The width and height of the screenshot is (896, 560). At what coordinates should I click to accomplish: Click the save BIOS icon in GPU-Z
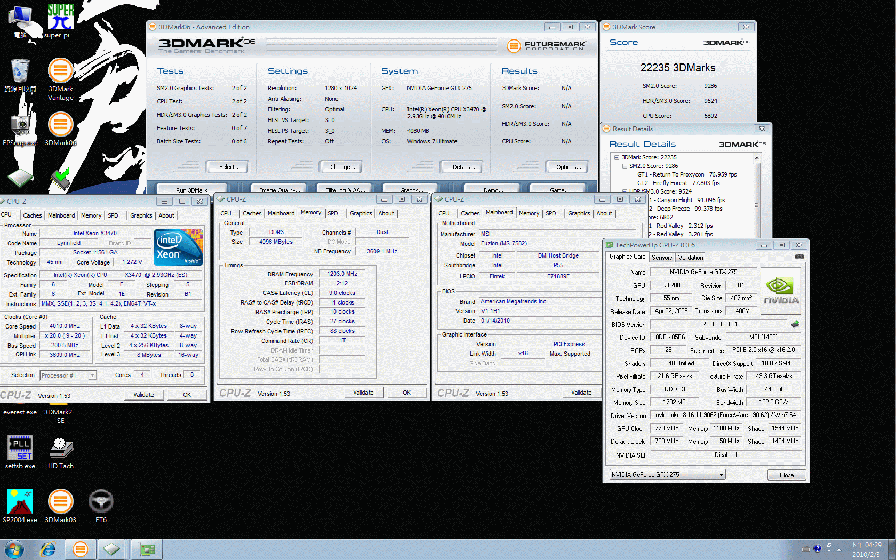795,324
